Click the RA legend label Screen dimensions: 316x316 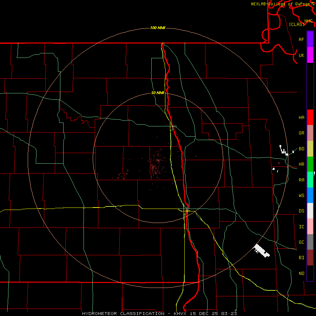pos(301,180)
